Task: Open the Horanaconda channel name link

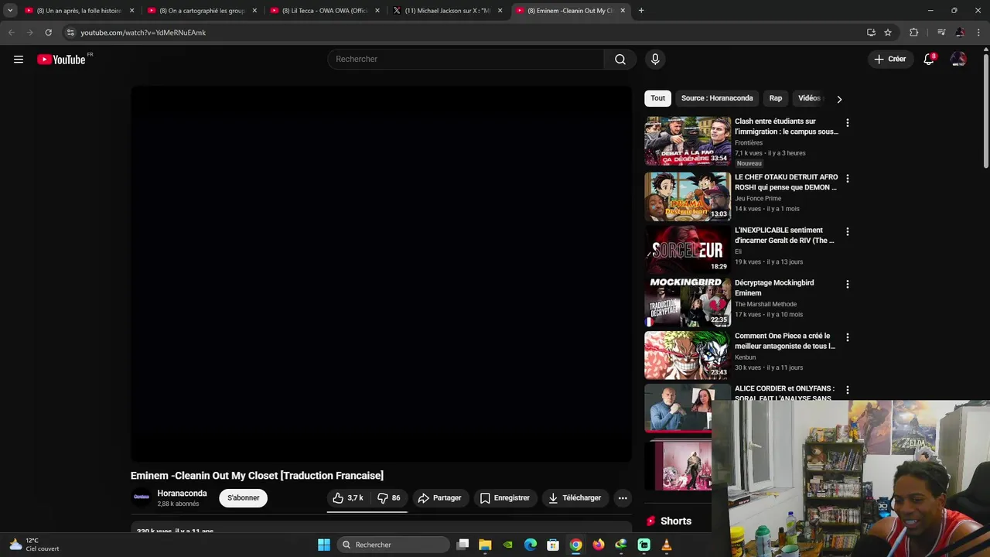Action: point(182,494)
